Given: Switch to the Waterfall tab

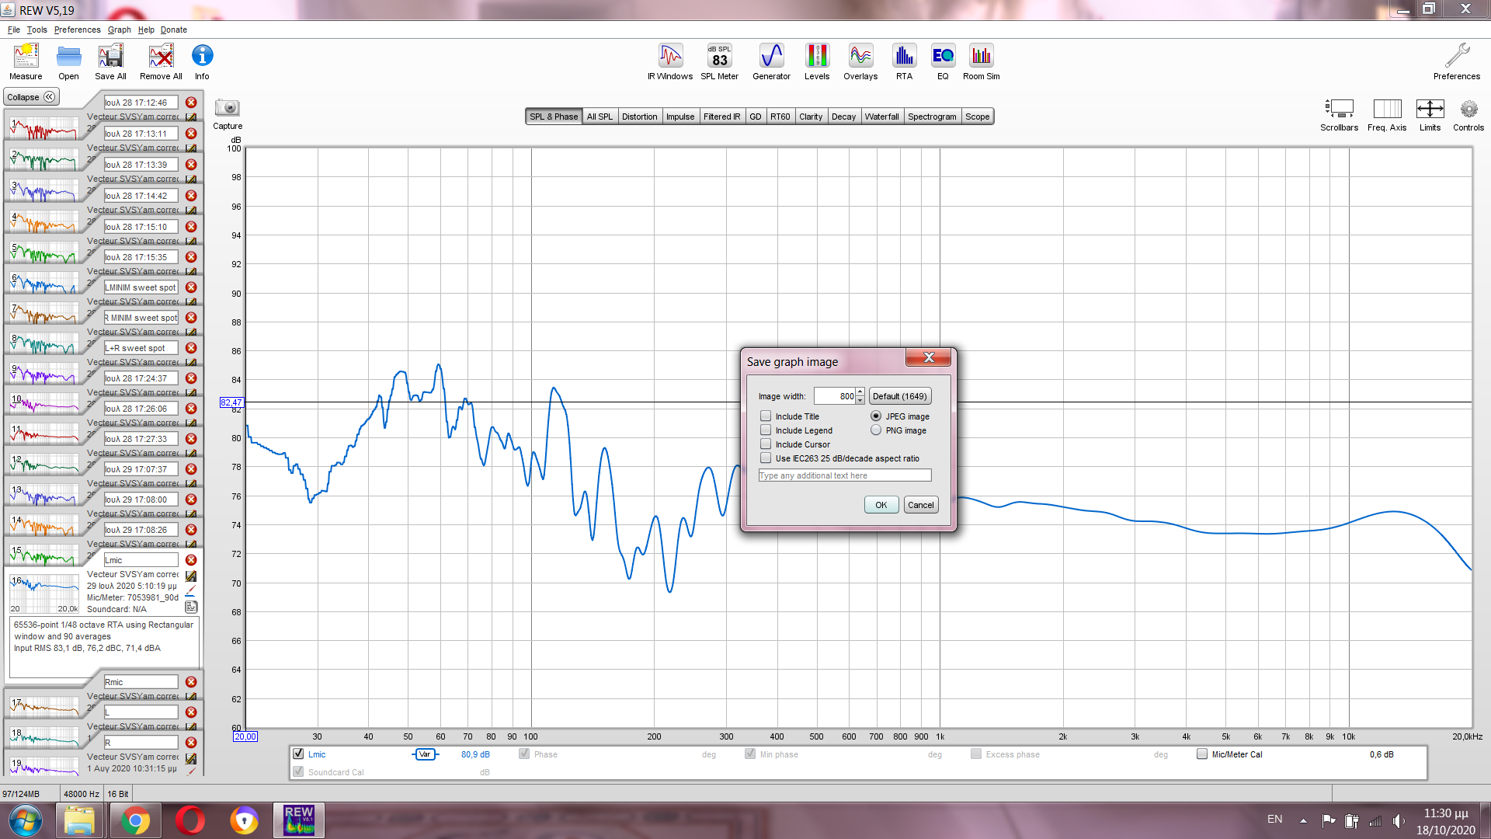Looking at the screenshot, I should coord(881,117).
